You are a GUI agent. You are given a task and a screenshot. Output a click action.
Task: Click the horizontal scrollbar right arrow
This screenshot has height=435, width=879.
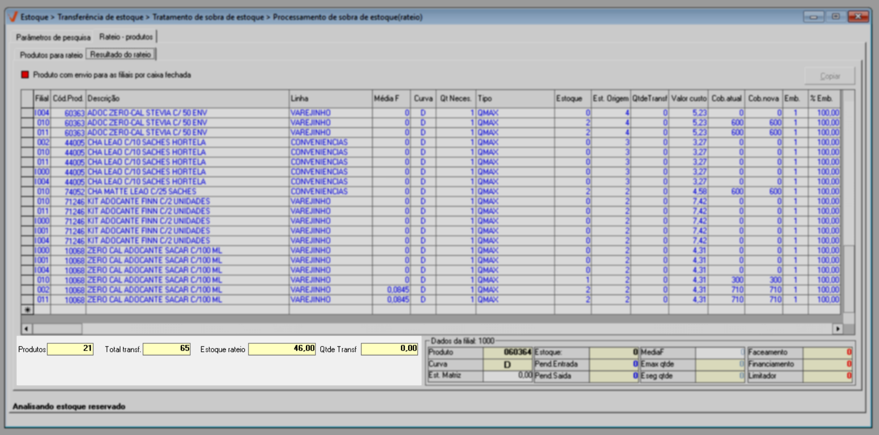[838, 329]
